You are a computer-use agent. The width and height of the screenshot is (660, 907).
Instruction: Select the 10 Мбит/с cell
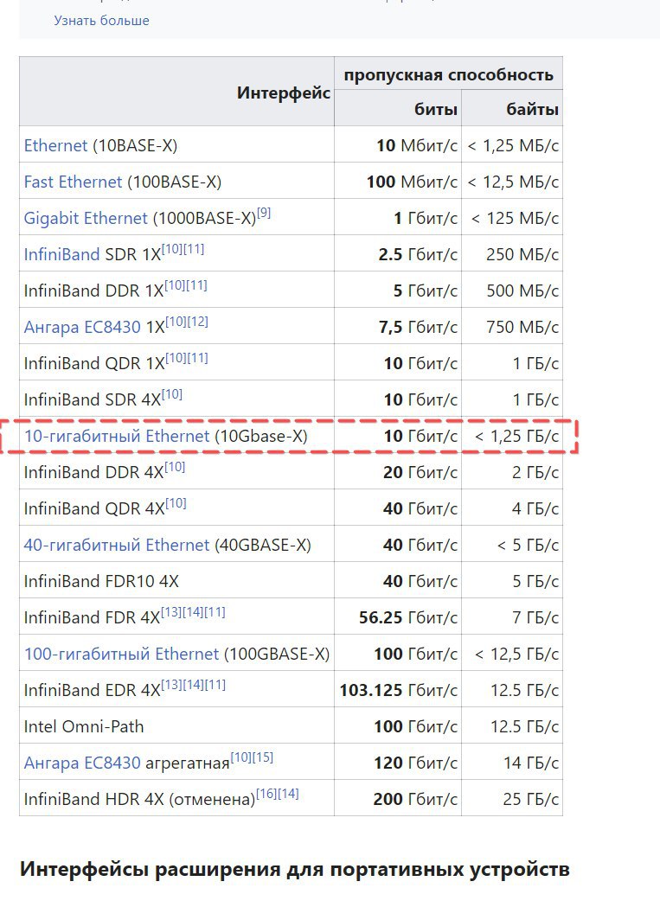click(398, 145)
